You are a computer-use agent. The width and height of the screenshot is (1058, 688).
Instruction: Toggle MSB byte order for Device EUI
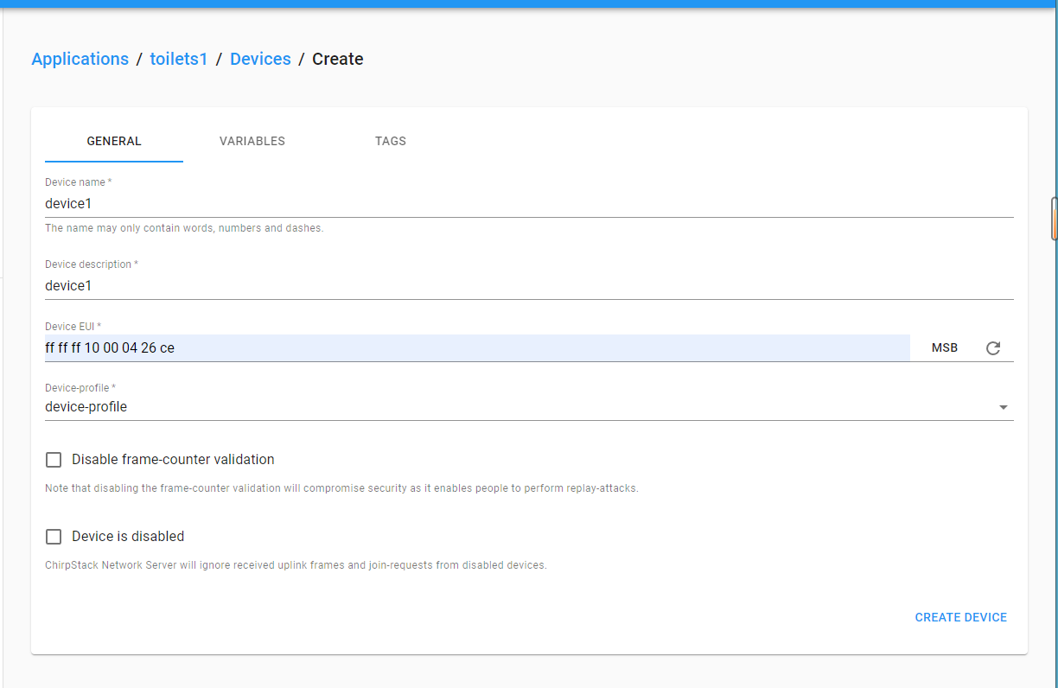pos(944,348)
